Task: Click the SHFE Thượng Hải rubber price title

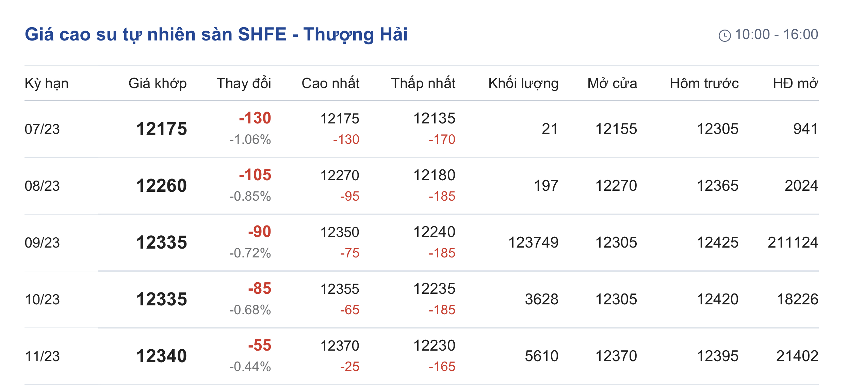Action: (x=216, y=34)
